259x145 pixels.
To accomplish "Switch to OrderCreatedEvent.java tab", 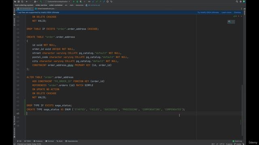I will [x=45, y=8].
